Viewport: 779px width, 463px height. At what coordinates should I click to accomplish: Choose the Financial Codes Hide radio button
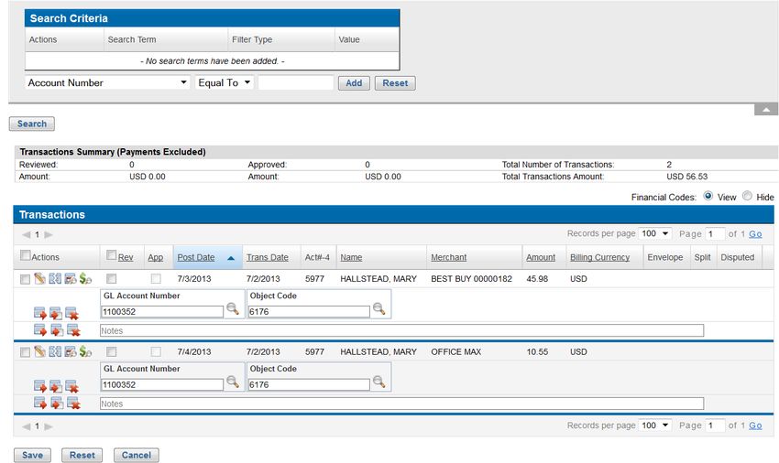click(x=747, y=196)
